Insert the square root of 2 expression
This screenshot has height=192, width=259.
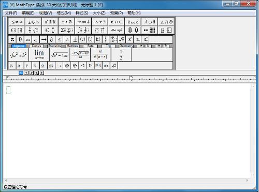(x=114, y=66)
